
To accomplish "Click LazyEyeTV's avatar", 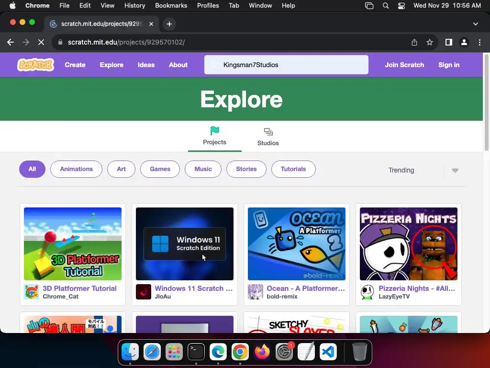I will coord(367,292).
